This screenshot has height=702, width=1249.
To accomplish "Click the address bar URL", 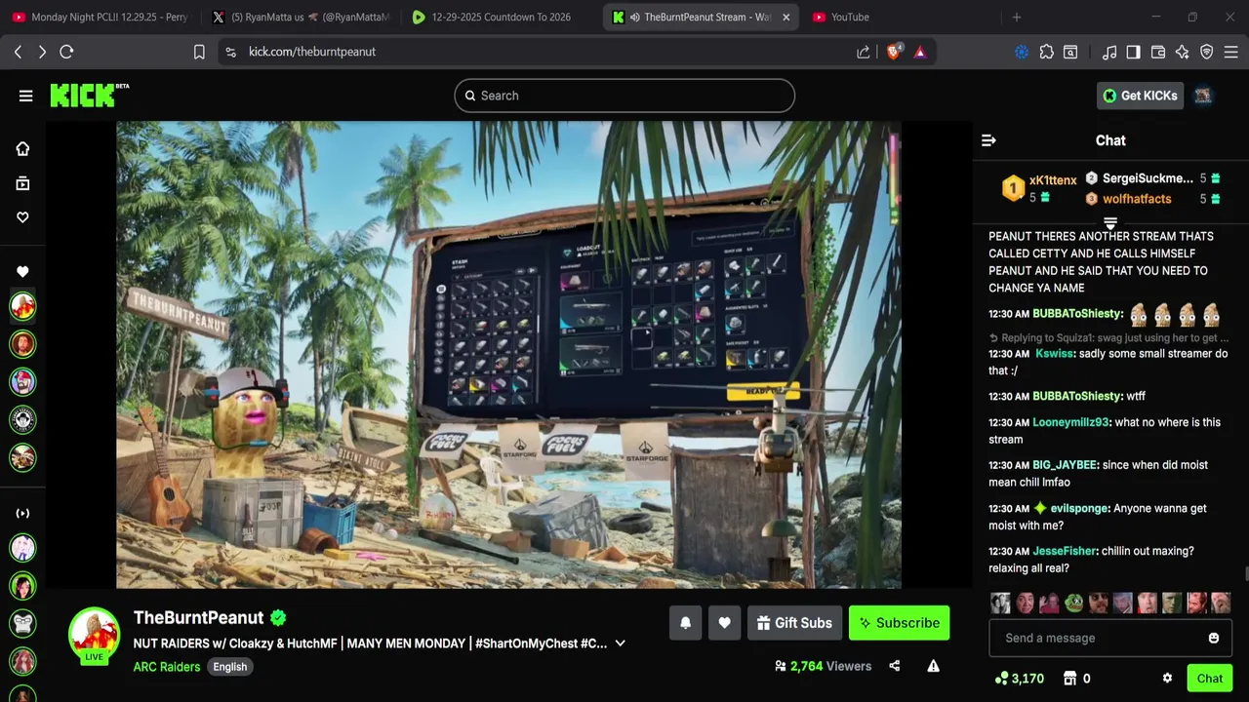I will (x=312, y=52).
